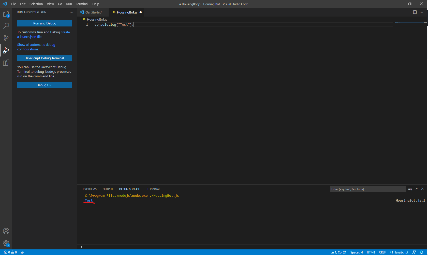Open the Accounts icon near the bottom left
428x255 pixels.
[x=6, y=231]
